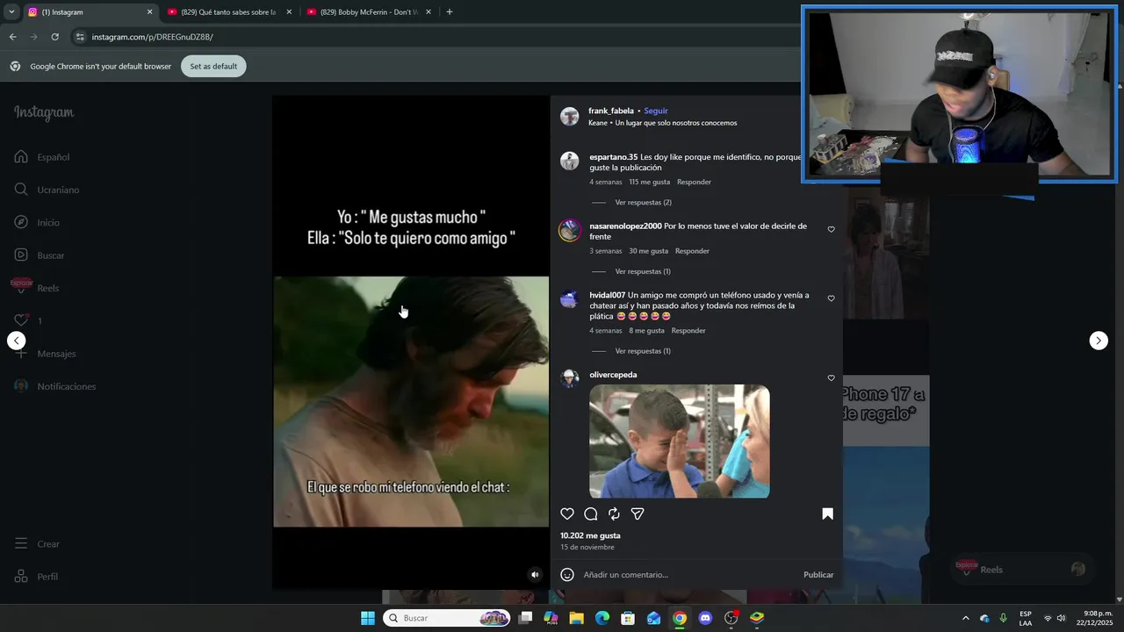Viewport: 1124px width, 632px height.
Task: Share the post with the paper plane icon
Action: 638,513
